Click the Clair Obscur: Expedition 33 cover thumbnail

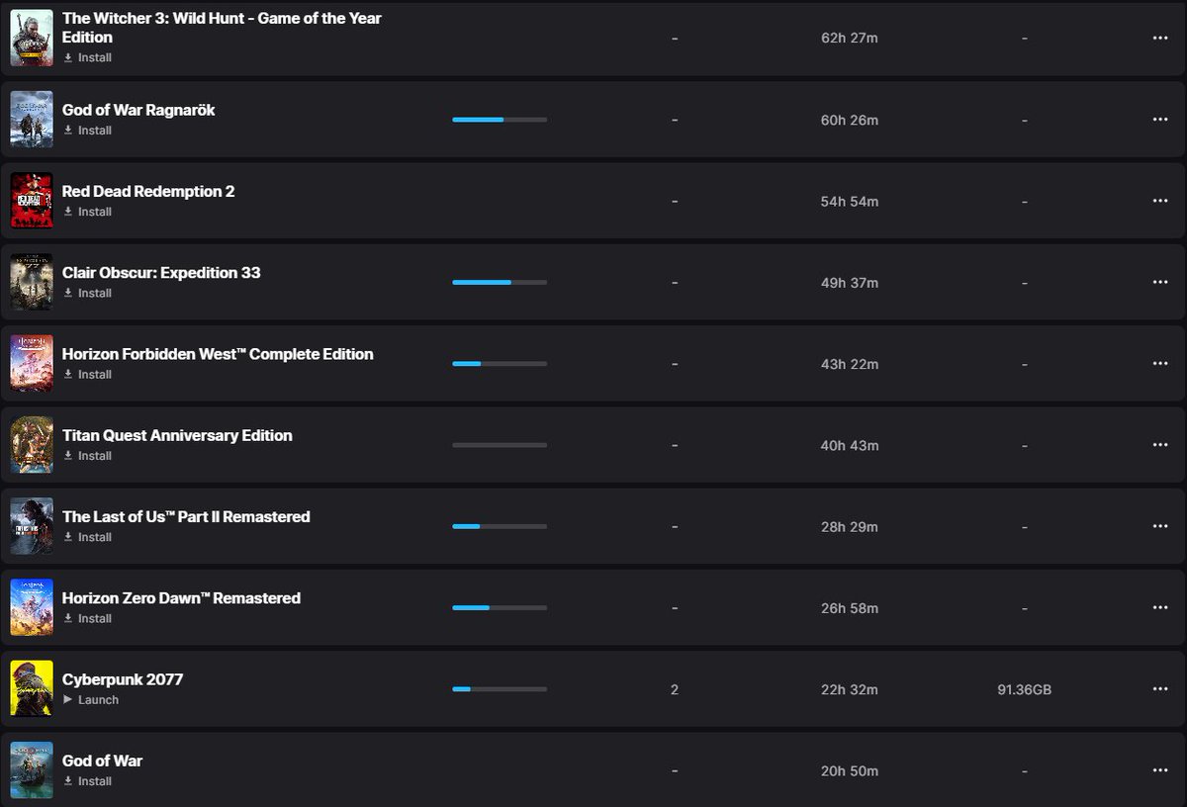[32, 282]
